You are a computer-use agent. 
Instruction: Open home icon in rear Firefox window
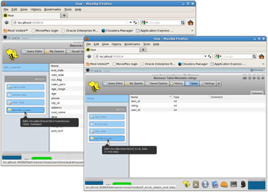click(190, 22)
